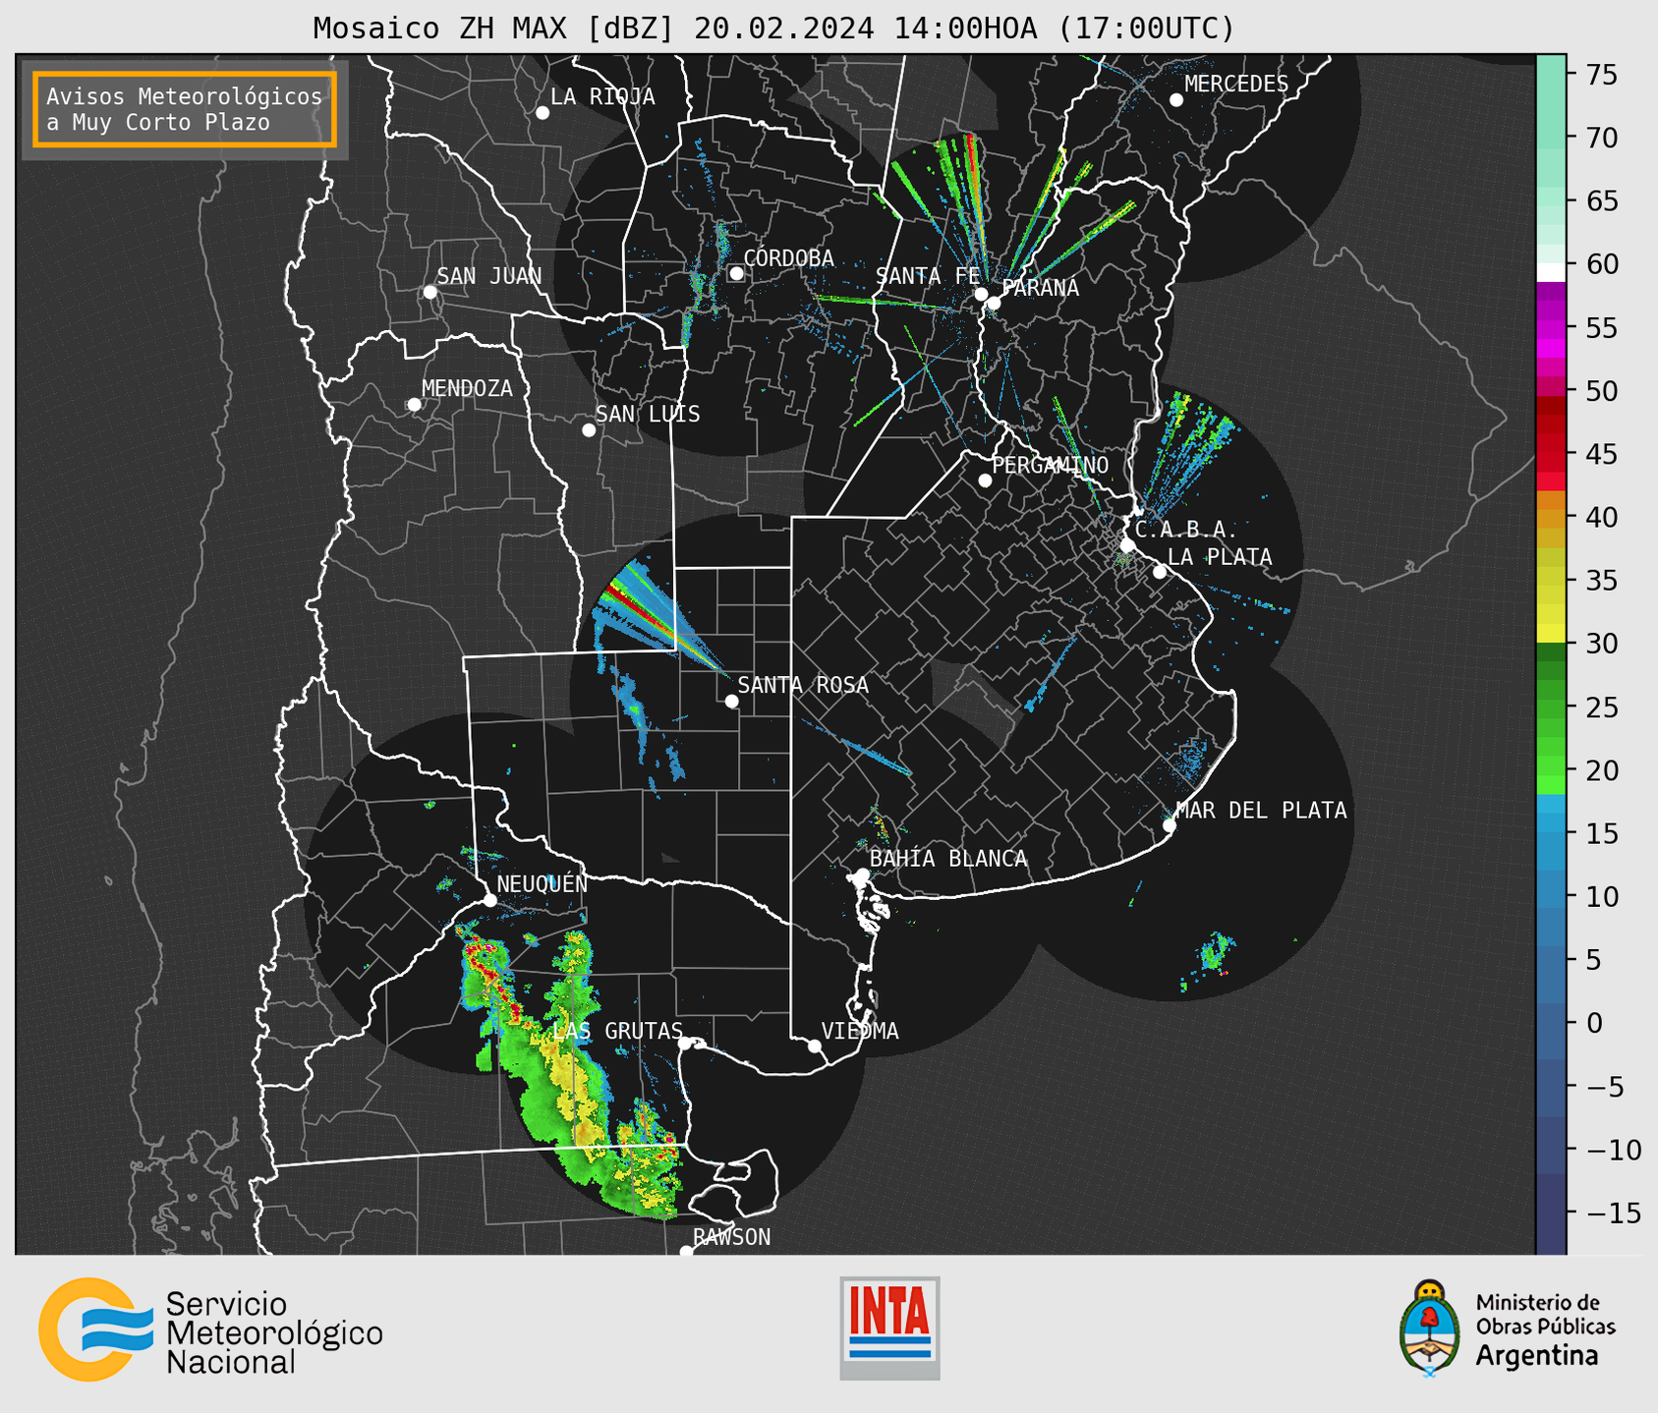1658x1413 pixels.
Task: Click the map title Mosaico ZH MAX
Action: click(772, 28)
